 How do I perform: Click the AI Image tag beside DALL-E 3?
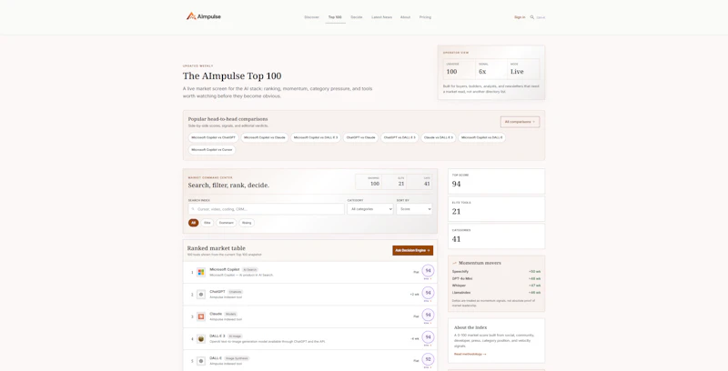click(x=235, y=336)
